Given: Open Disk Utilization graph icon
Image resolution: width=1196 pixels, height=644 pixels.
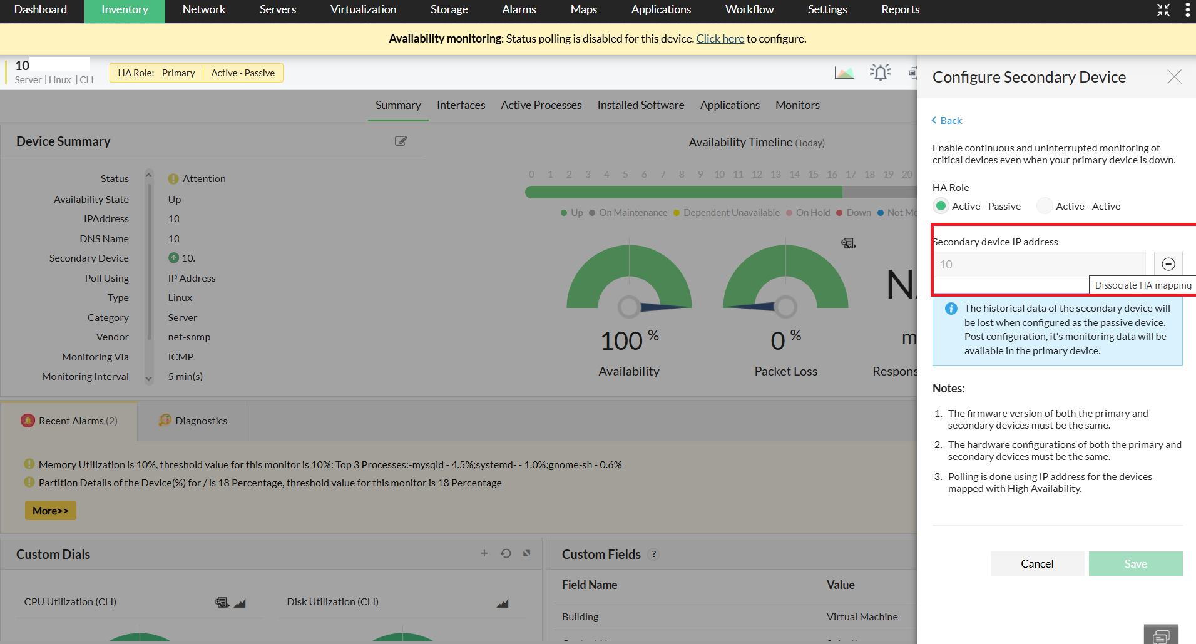Looking at the screenshot, I should [503, 603].
